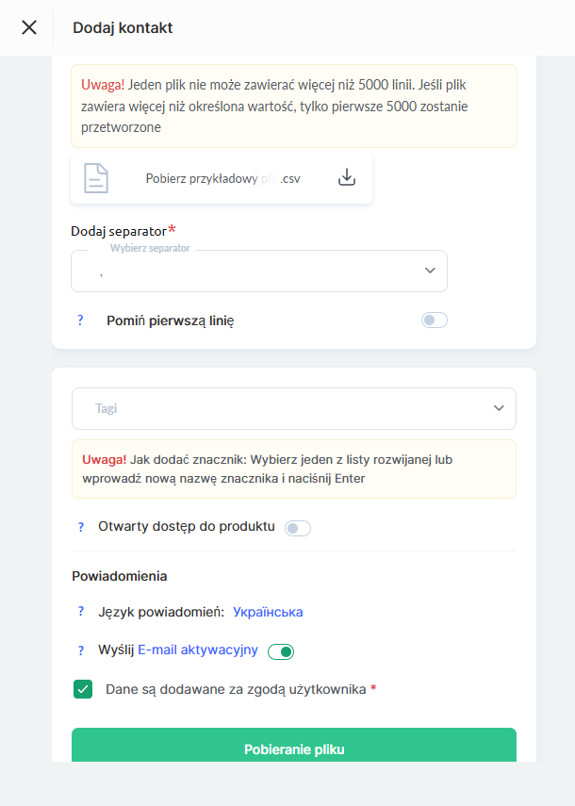Enable Pomiń pierwszą linię
Image resolution: width=575 pixels, height=806 pixels.
[434, 320]
